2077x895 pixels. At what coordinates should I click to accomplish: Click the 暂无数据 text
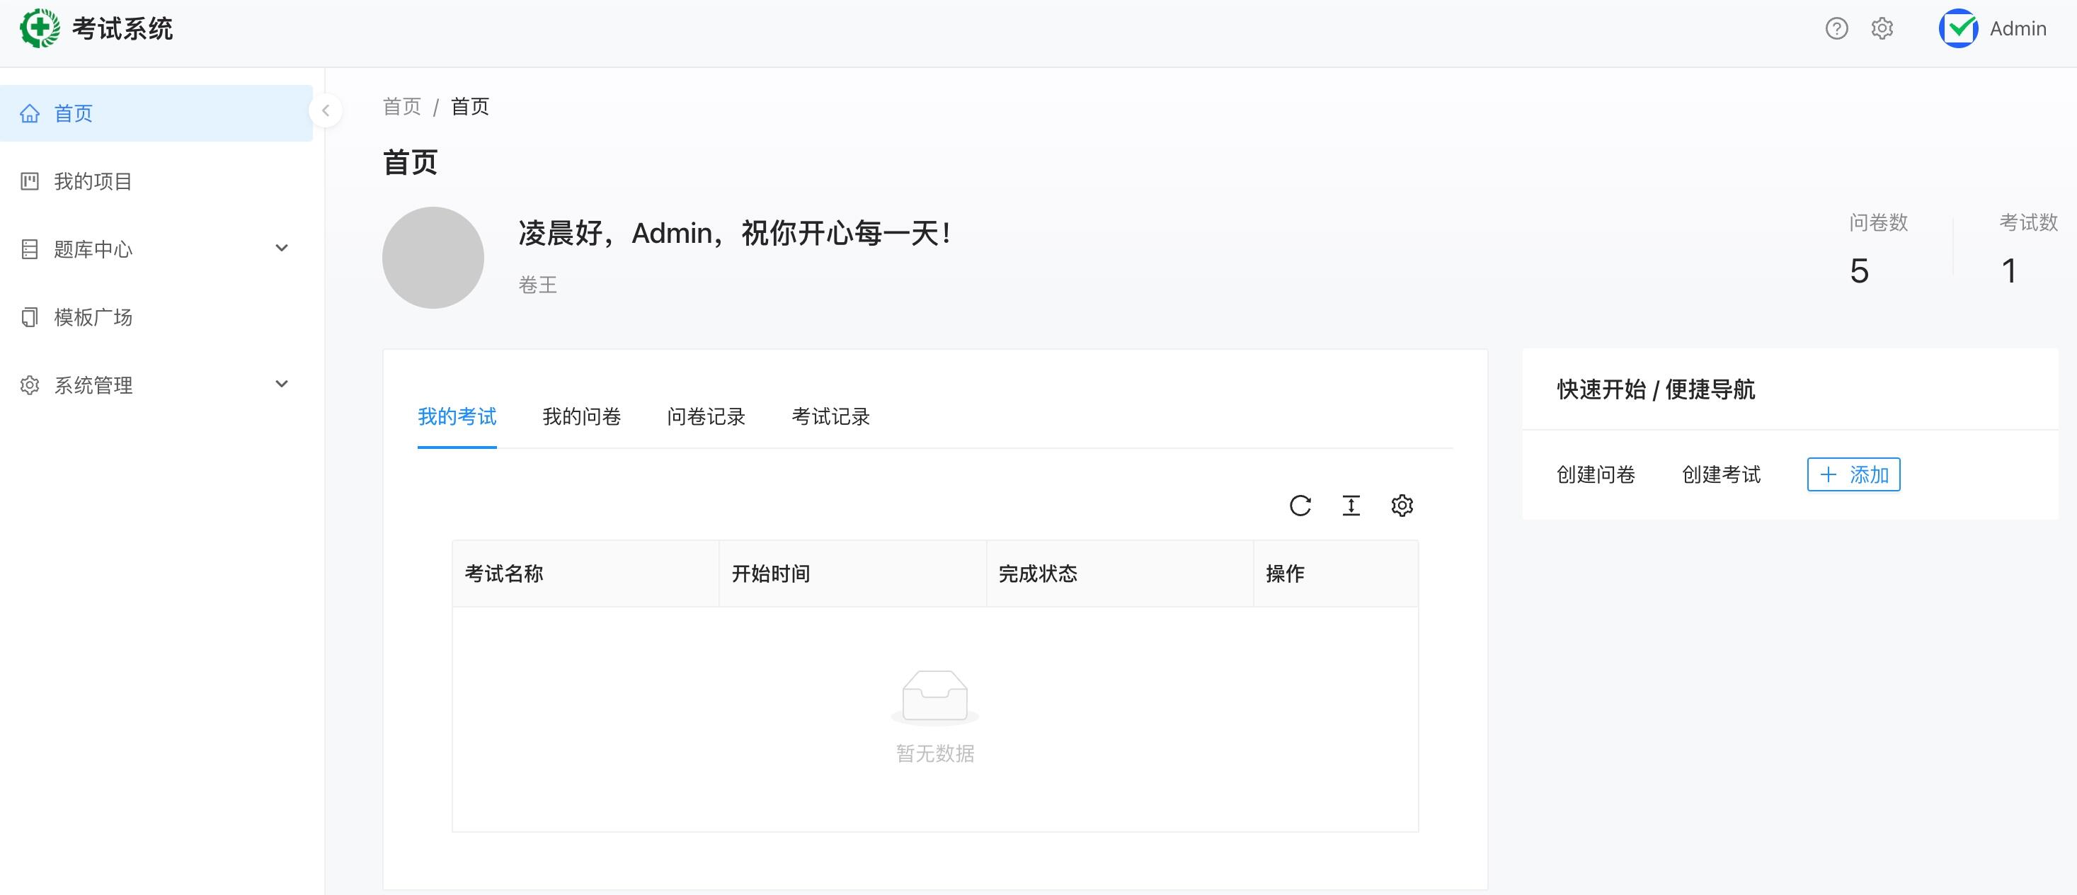point(935,754)
